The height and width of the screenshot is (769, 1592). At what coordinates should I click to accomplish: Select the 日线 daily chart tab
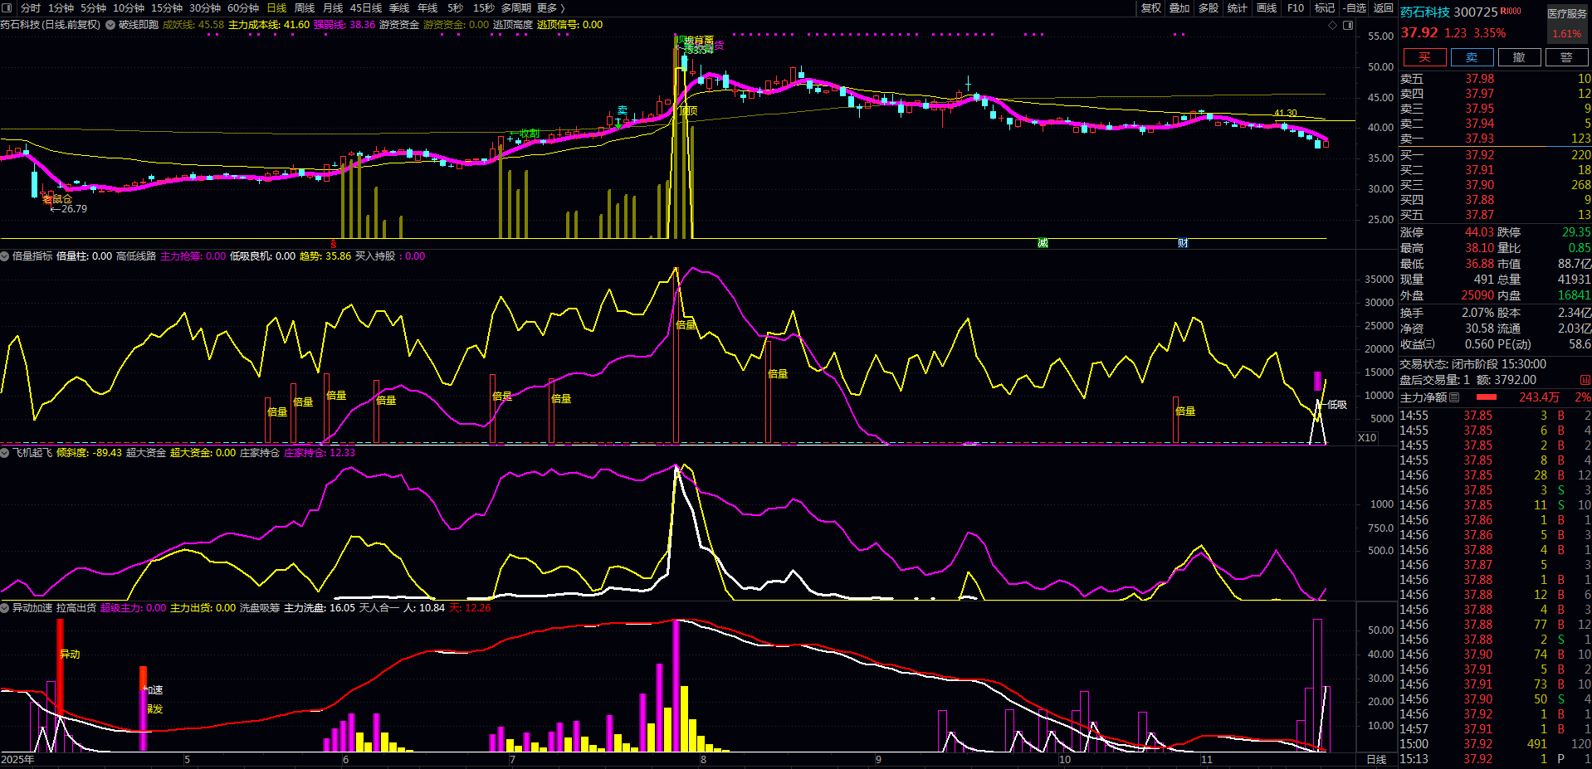coord(276,7)
